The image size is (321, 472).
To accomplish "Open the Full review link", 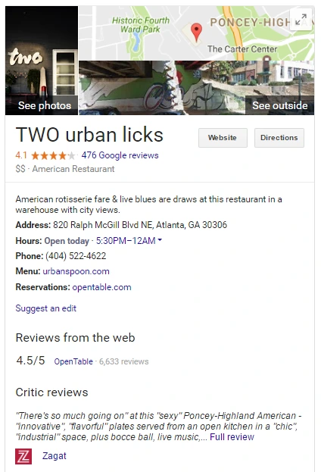I will click(x=232, y=437).
